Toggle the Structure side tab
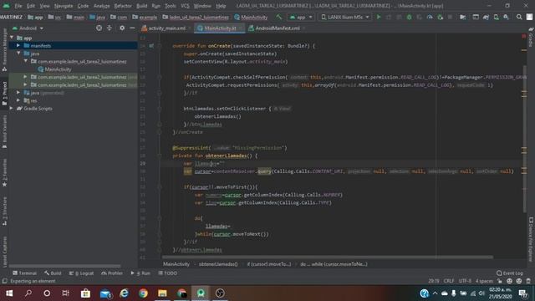The width and height of the screenshot is (535, 301). 4,211
